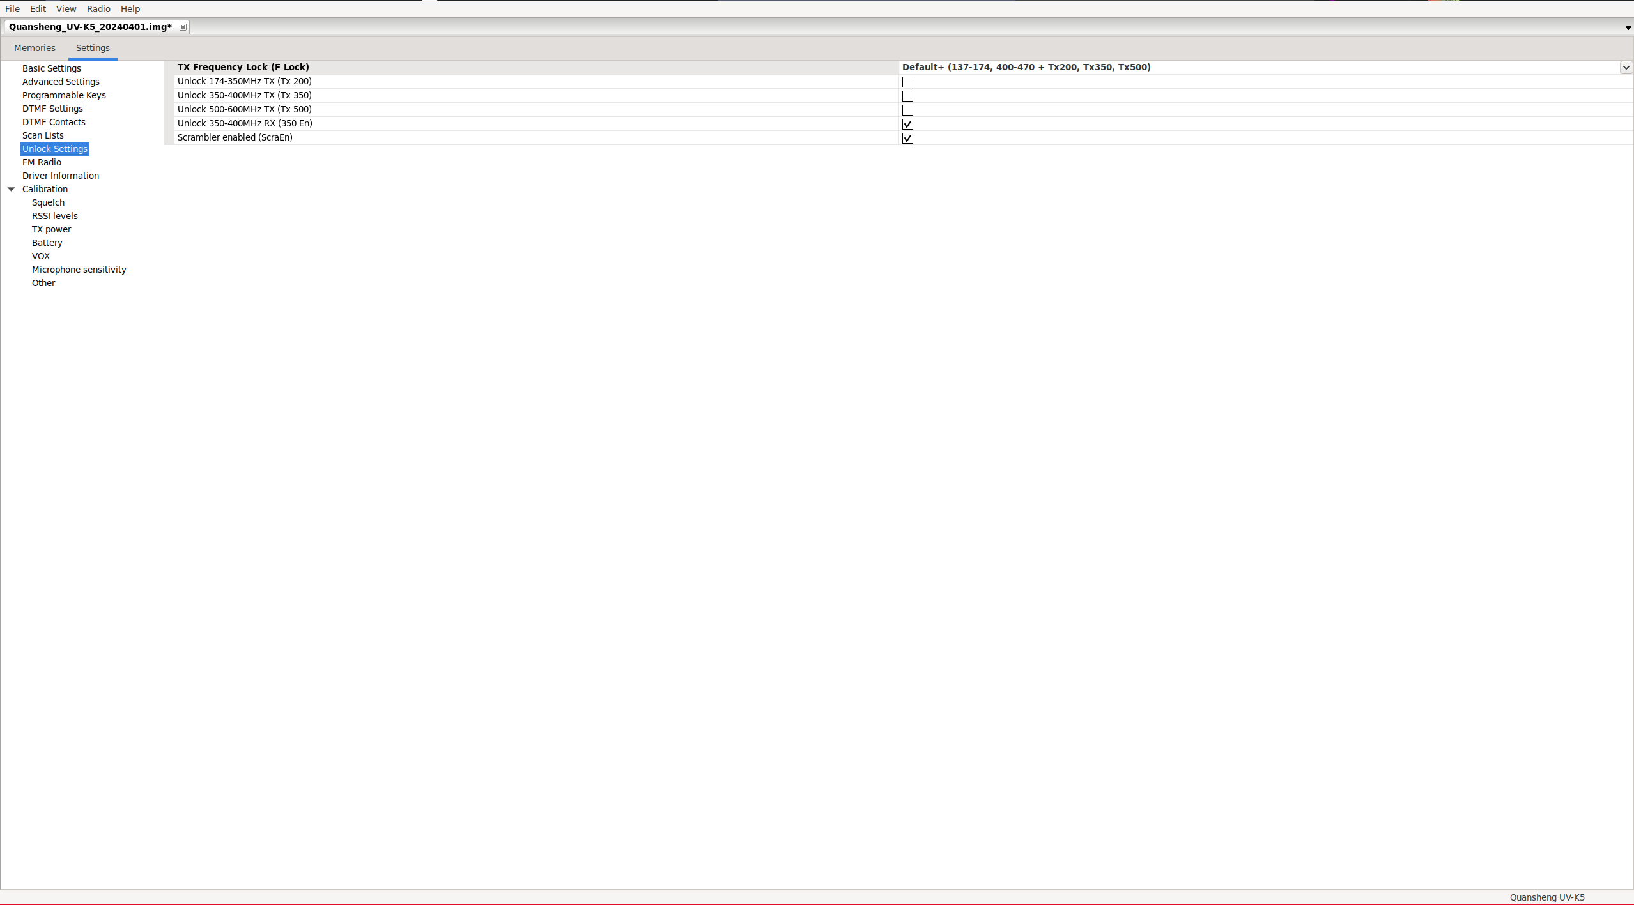1634x905 pixels.
Task: Select FM Radio settings
Action: [x=42, y=162]
